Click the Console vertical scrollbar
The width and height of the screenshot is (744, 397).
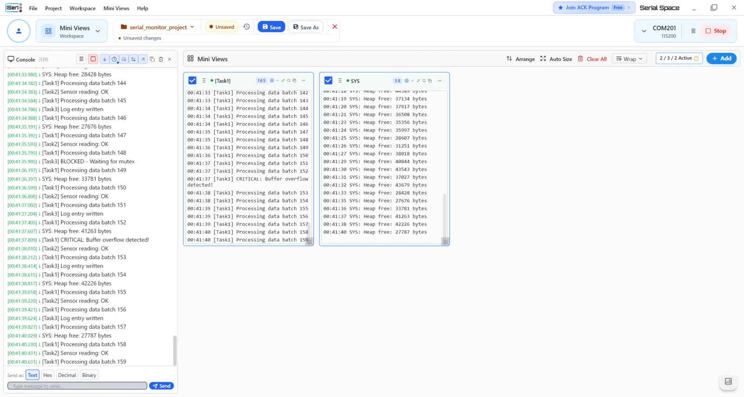tap(175, 351)
